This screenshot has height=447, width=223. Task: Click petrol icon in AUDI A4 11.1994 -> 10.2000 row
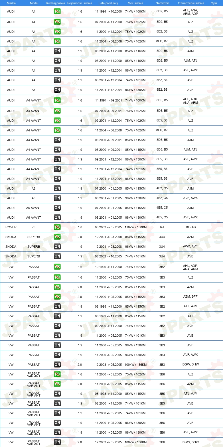(x=57, y=12)
